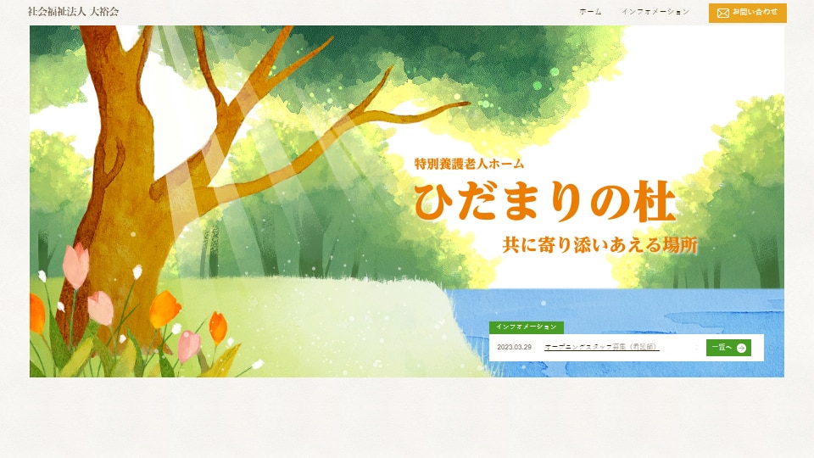814x458 pixels.
Task: Click the envelope icon in the header
Action: [x=722, y=13]
